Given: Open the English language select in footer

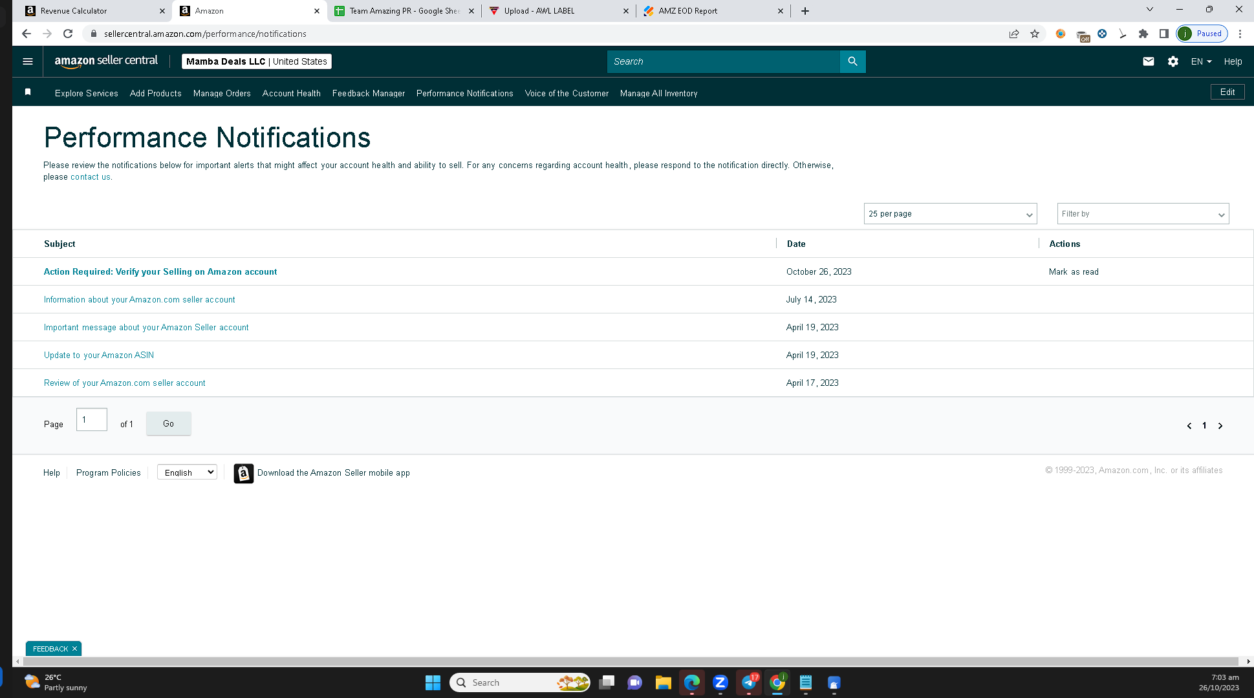Looking at the screenshot, I should click(187, 472).
